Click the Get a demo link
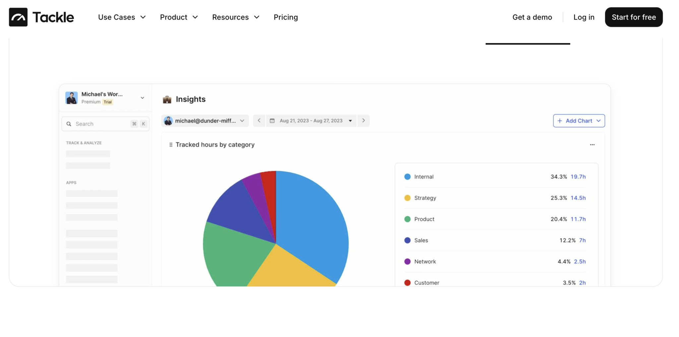Image resolution: width=679 pixels, height=337 pixels. point(532,17)
